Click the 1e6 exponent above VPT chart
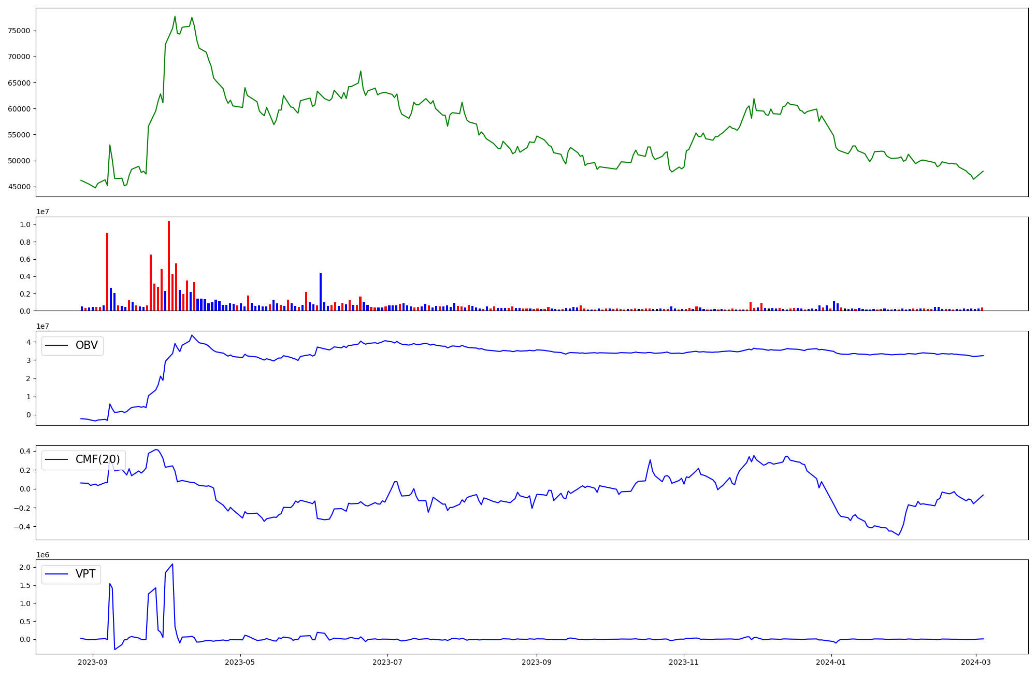Screen dimensions: 1036x674 (x=42, y=555)
